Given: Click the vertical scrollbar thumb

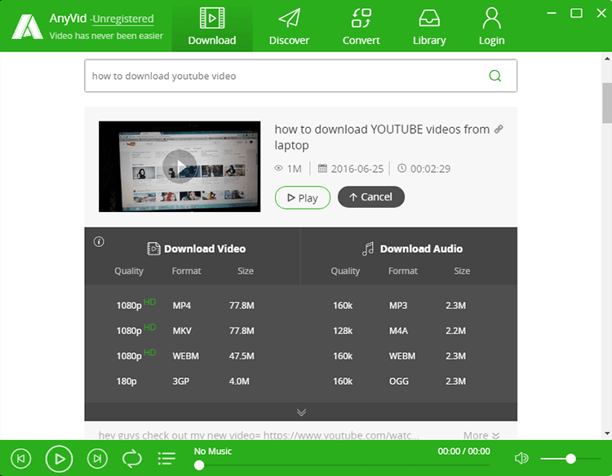Looking at the screenshot, I should 607,103.
